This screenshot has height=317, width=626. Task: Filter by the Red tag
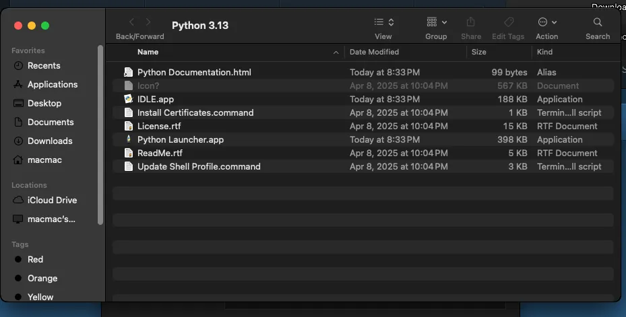[35, 259]
